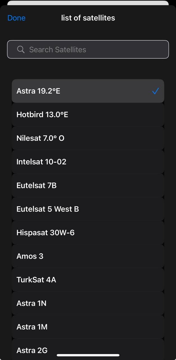Choose TurkSat 4A satellite
This screenshot has height=360, width=176.
36,280
